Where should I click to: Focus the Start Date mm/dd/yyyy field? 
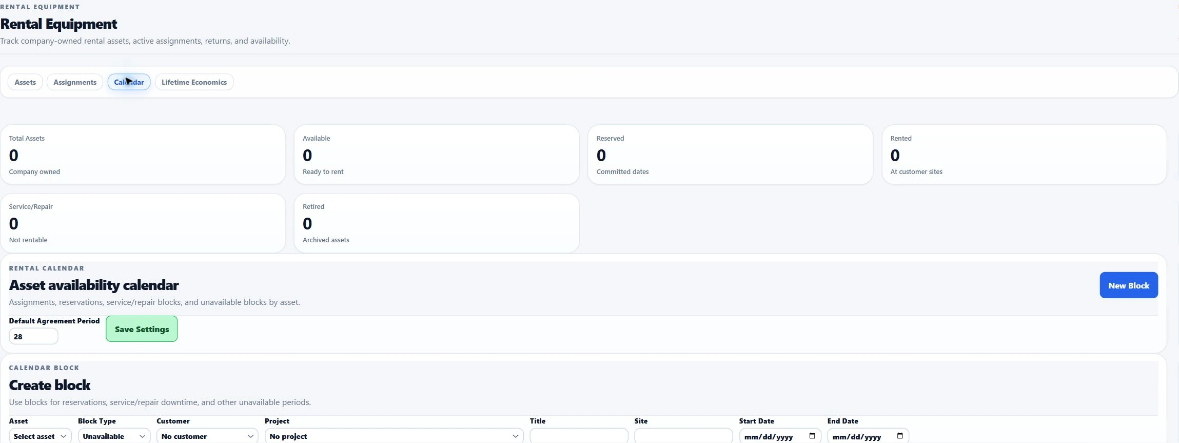780,436
